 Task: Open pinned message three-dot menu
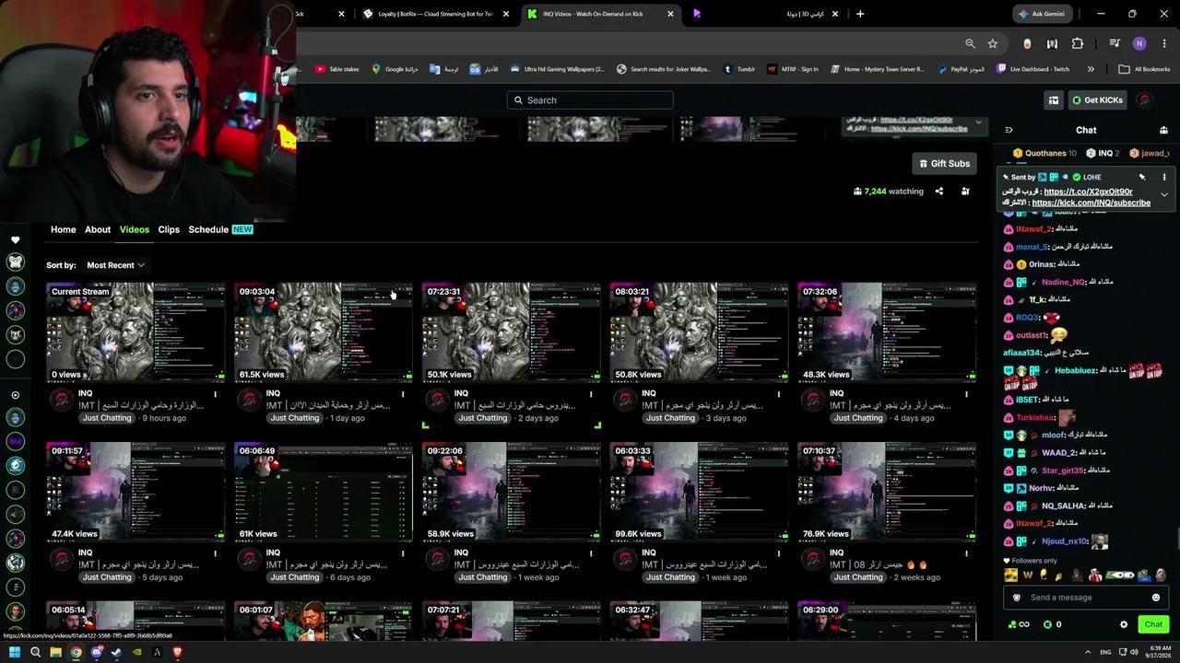click(x=1164, y=177)
